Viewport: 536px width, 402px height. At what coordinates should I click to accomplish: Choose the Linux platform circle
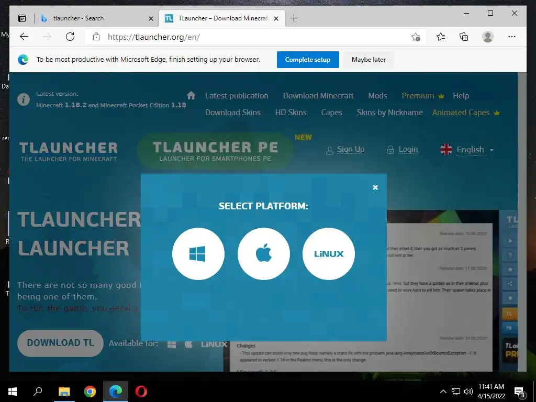pos(329,254)
